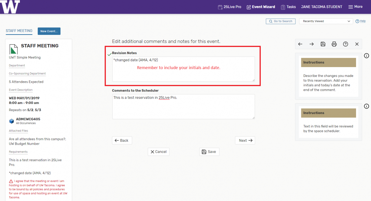
Task: Click the info icon beside second Instructions panel
Action: coord(366,106)
